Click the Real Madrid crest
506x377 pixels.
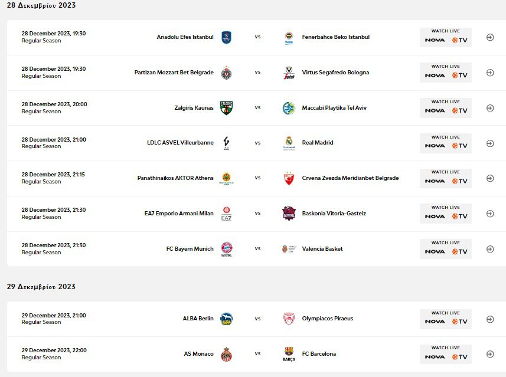pyautogui.click(x=289, y=143)
